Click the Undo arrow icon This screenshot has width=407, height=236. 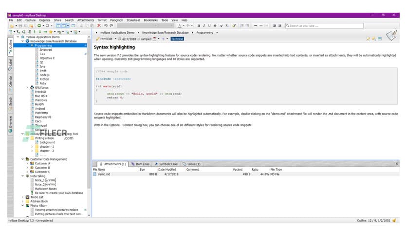106,26
